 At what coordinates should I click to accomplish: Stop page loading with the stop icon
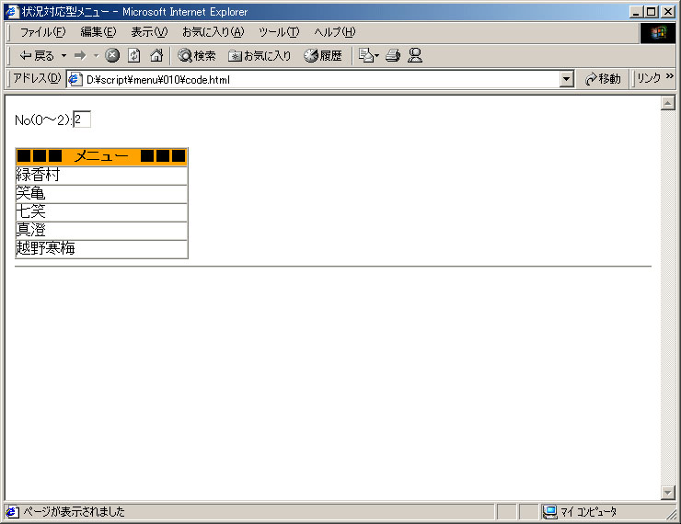pos(112,55)
